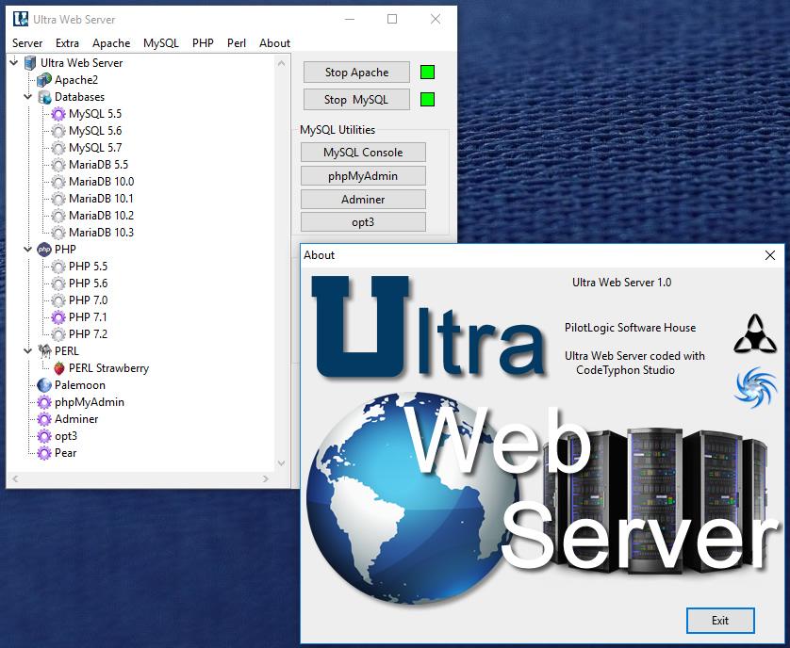Click the purple gear icon beside opt3
The image size is (790, 648).
tap(44, 436)
